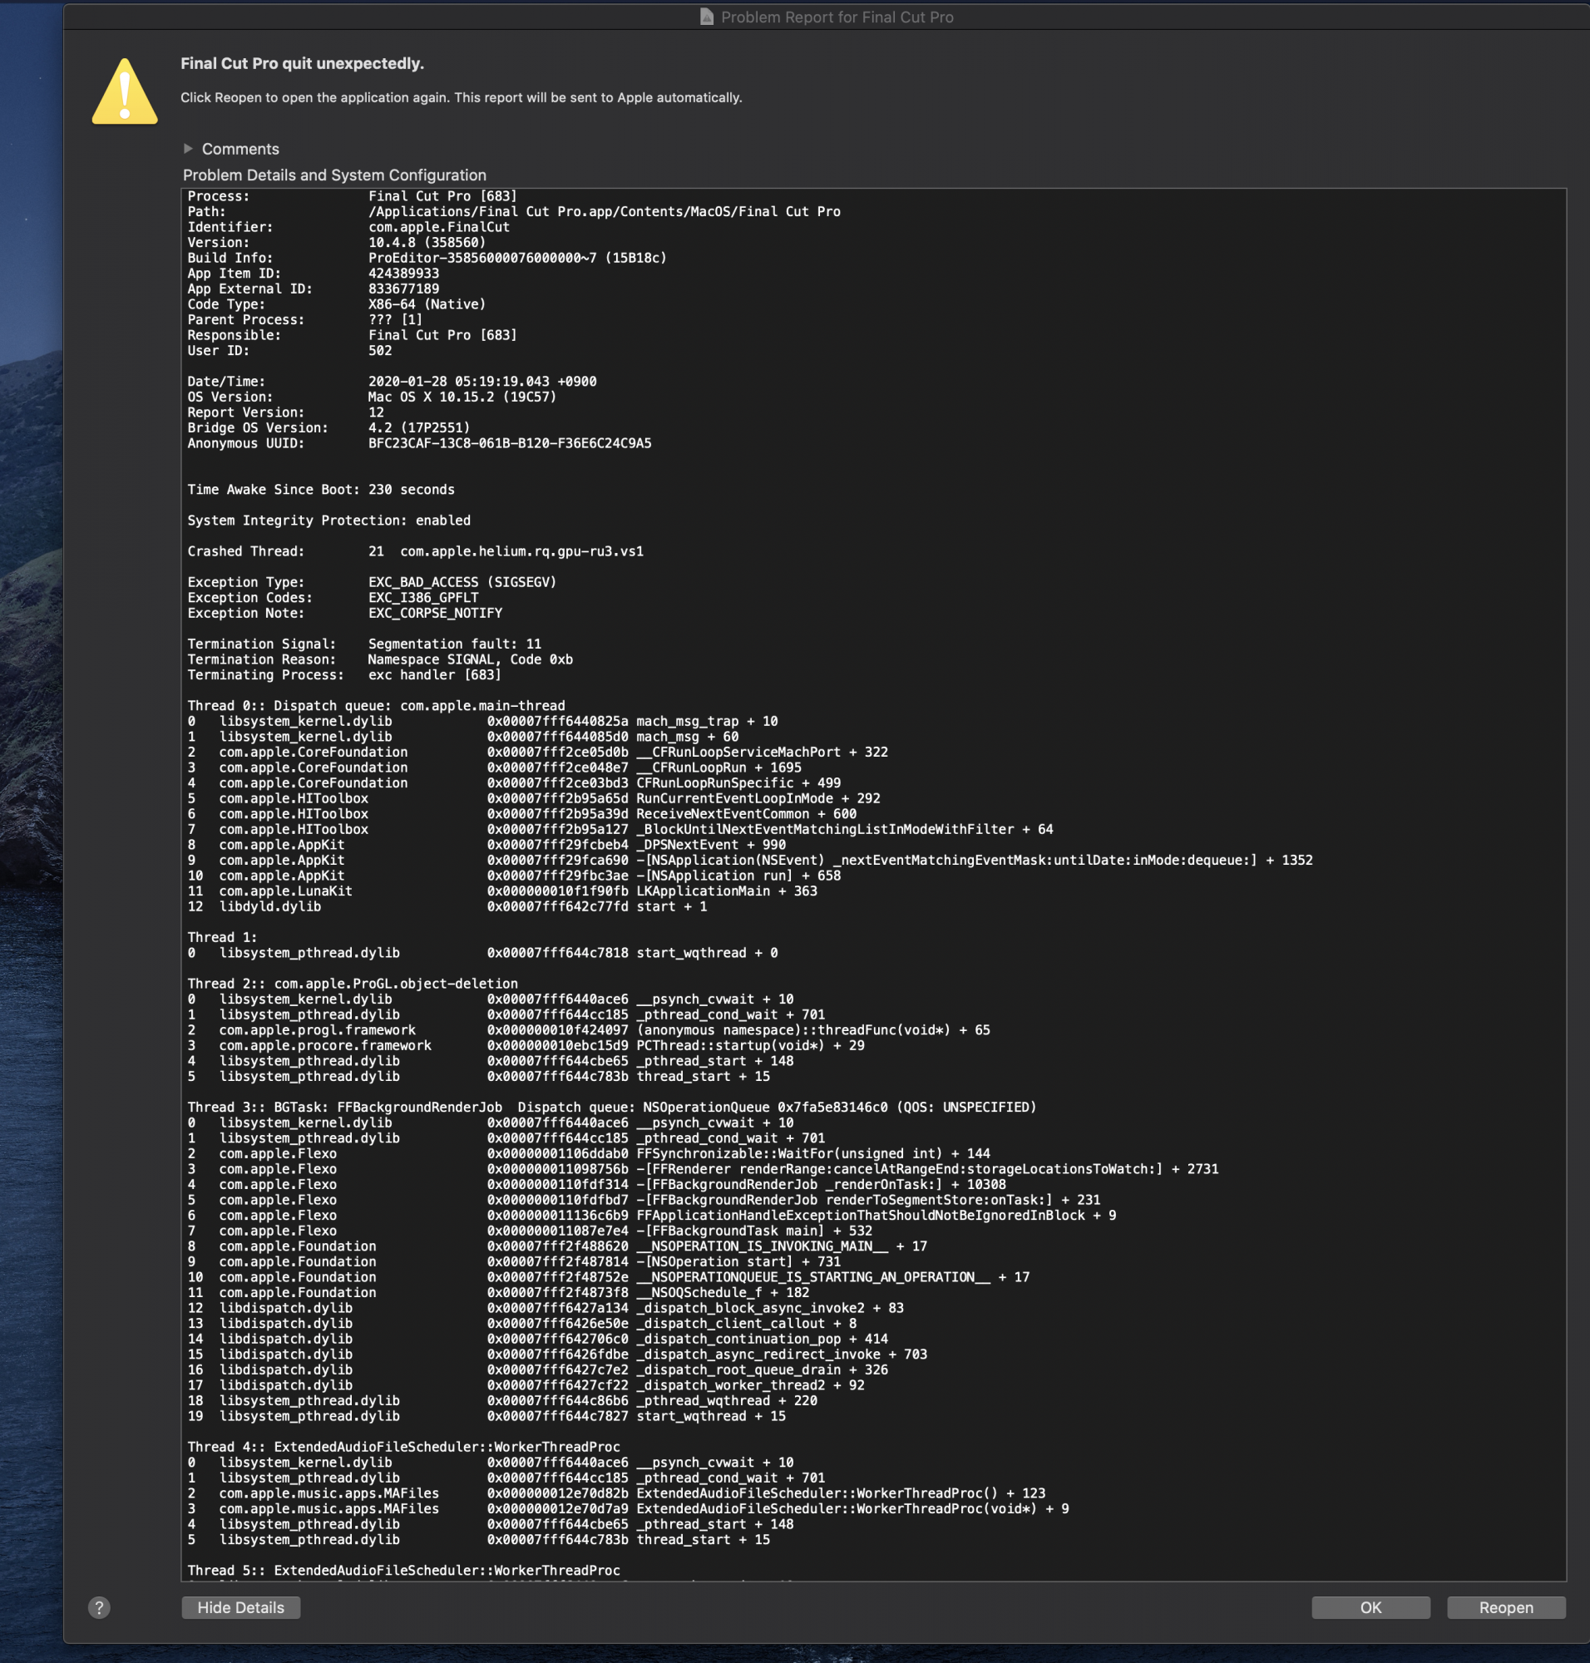
Task: Click the __CFRunLoopRun + 1695 frame line
Action: coord(494,767)
